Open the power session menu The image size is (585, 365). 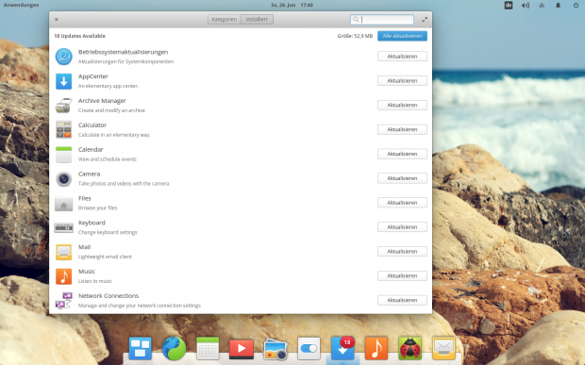576,6
